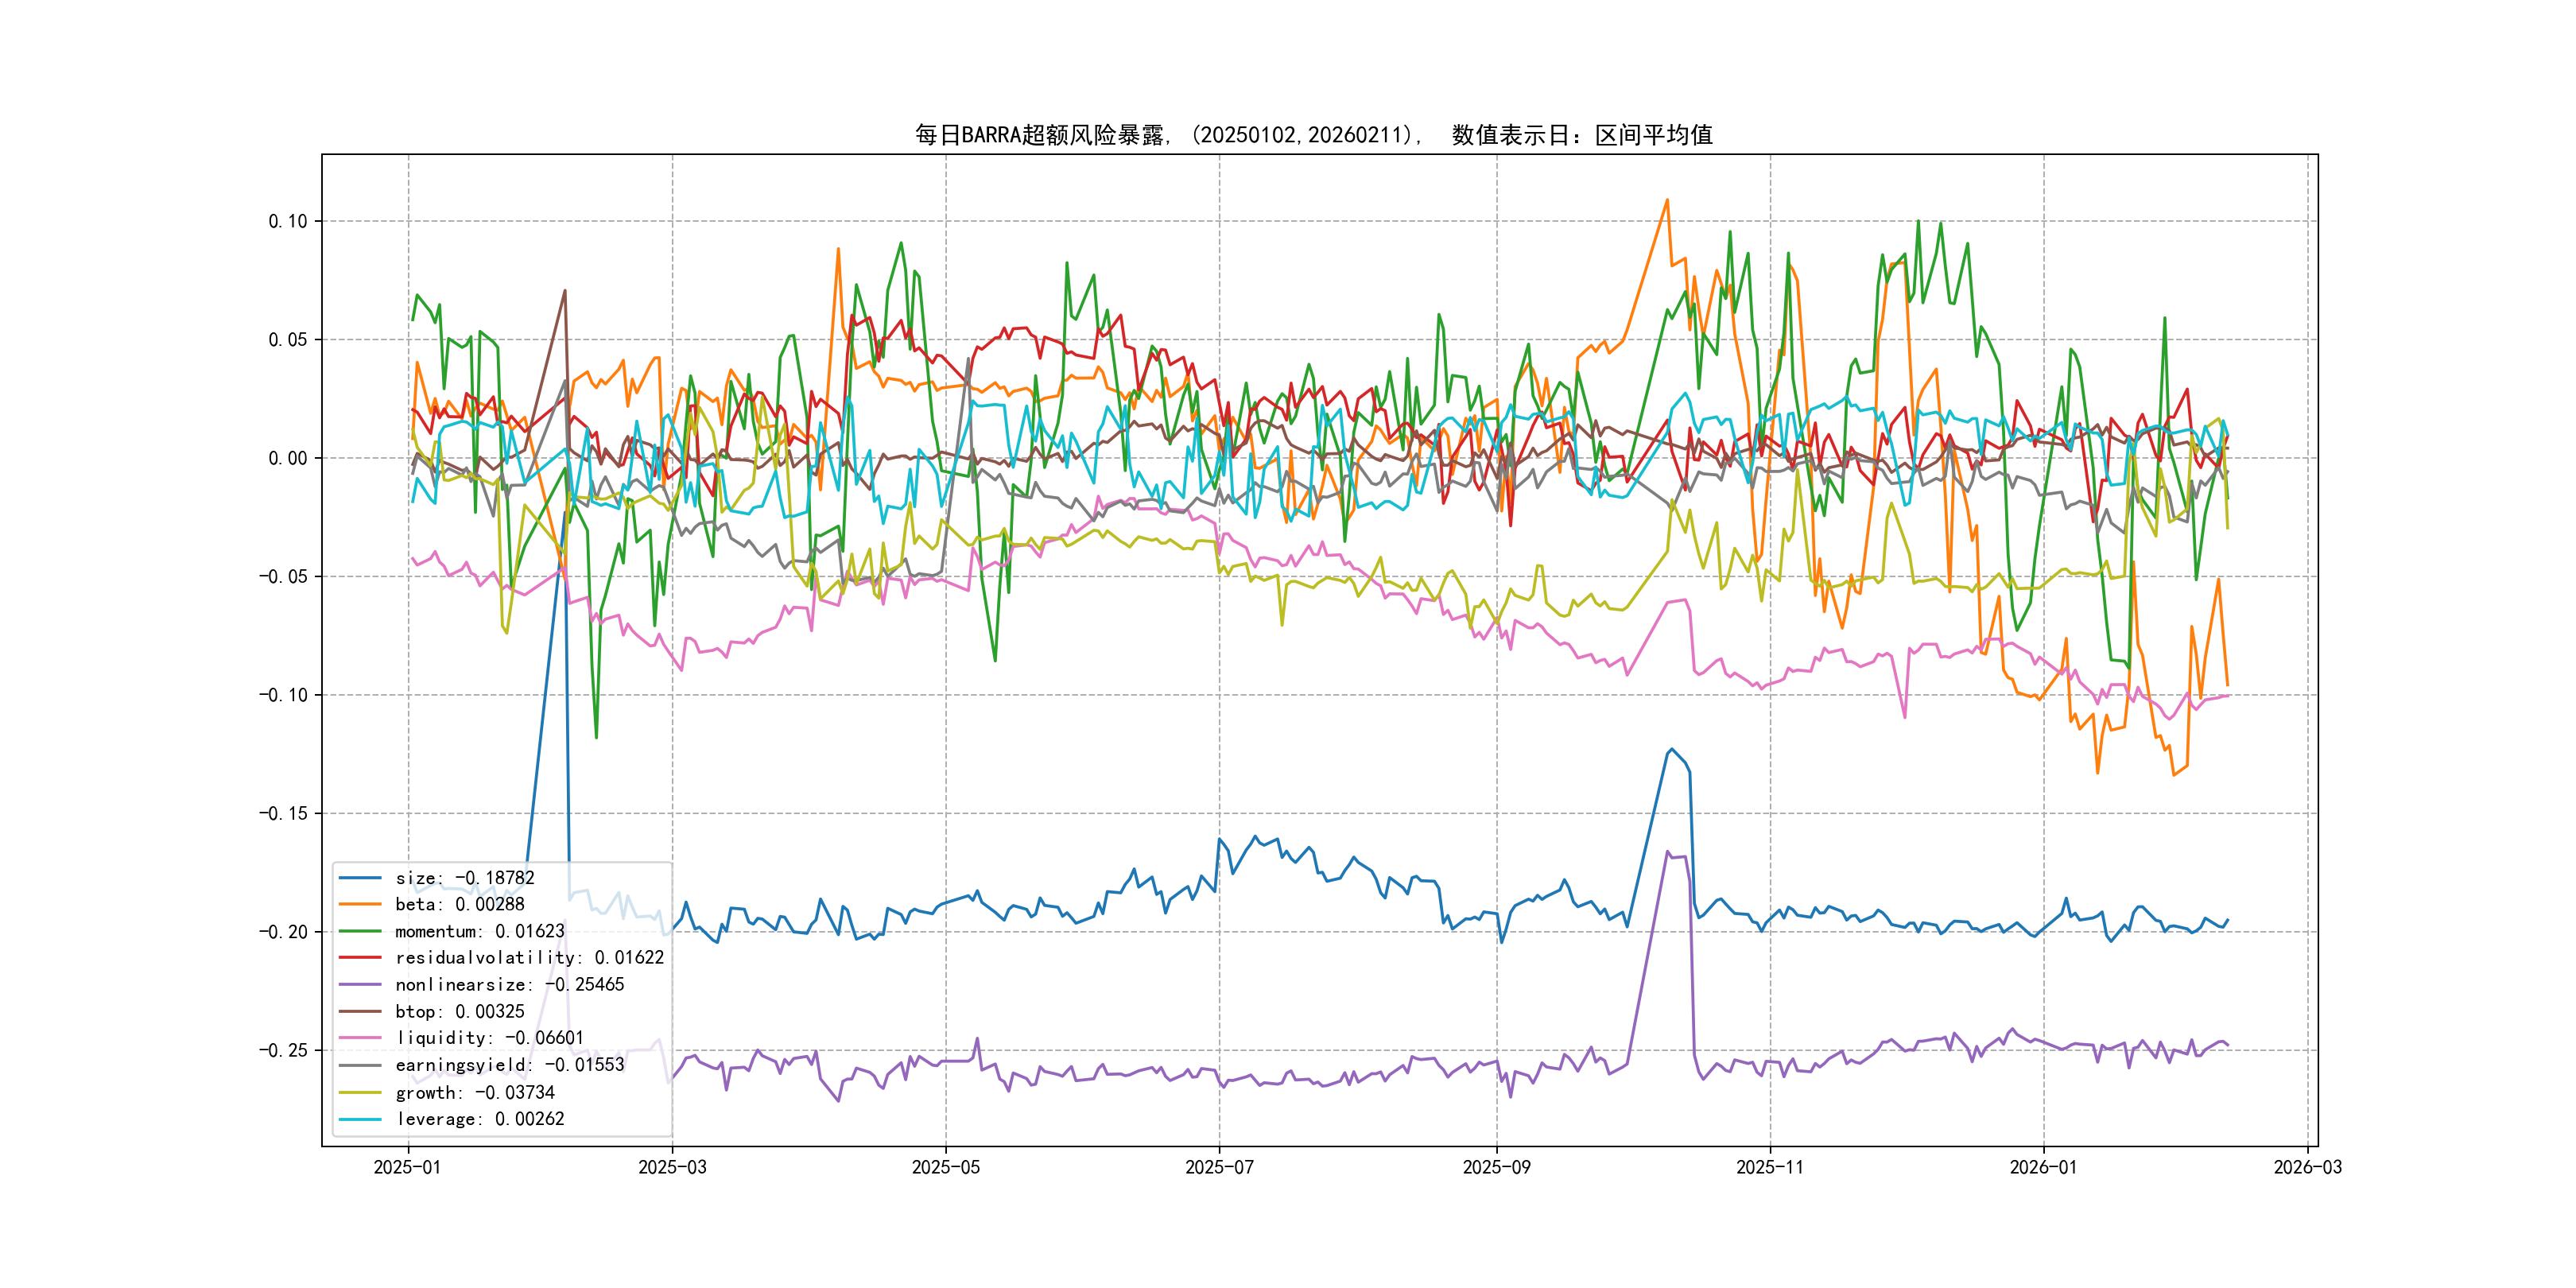Click the size legend entry label

click(464, 878)
